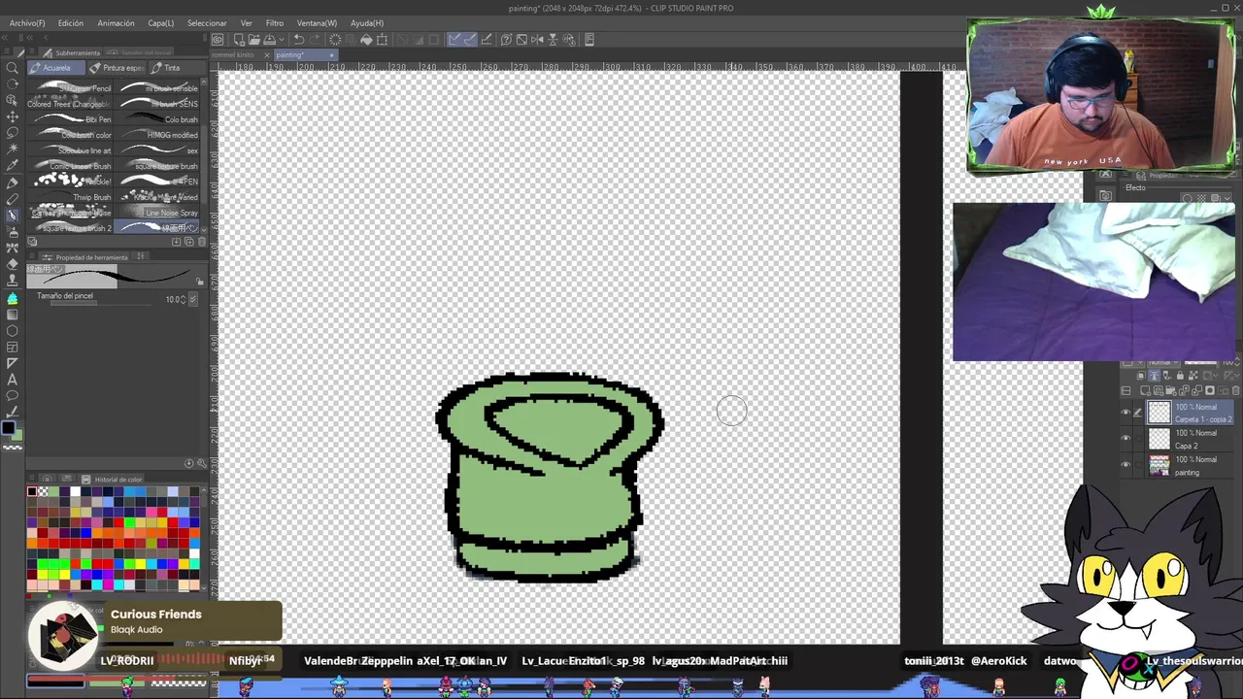Toggle Snap to Special Ruler in command bar

[470, 40]
